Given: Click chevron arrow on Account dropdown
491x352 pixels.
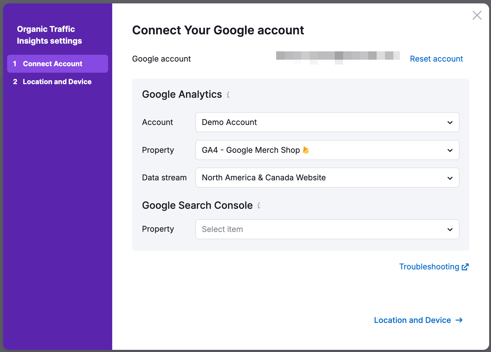Looking at the screenshot, I should [x=450, y=122].
